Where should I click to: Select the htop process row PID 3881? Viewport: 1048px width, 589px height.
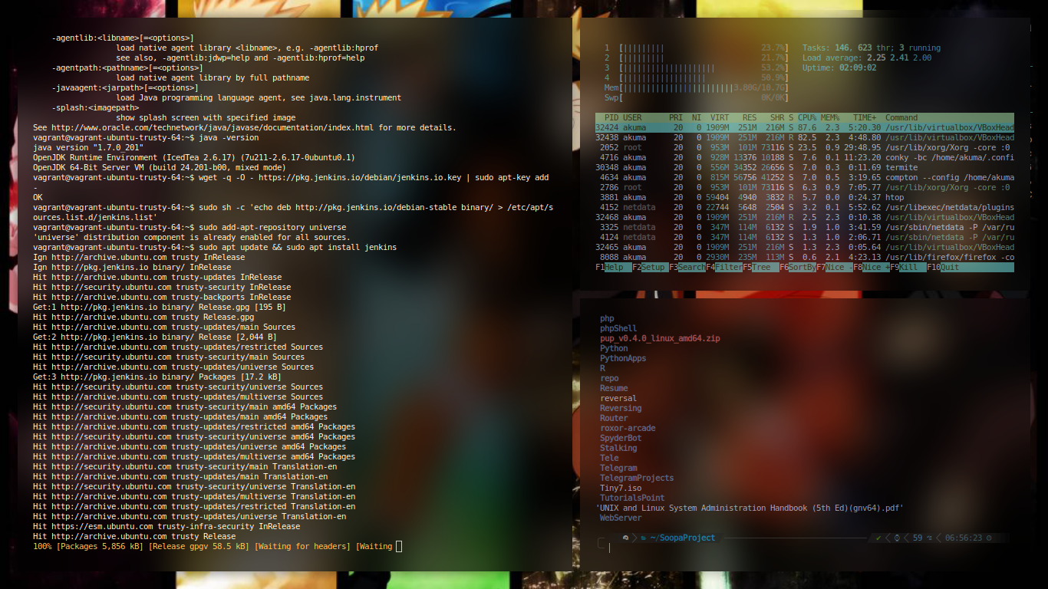click(805, 197)
